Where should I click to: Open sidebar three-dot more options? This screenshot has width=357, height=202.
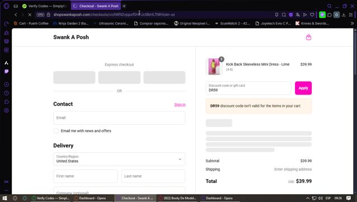[6, 190]
